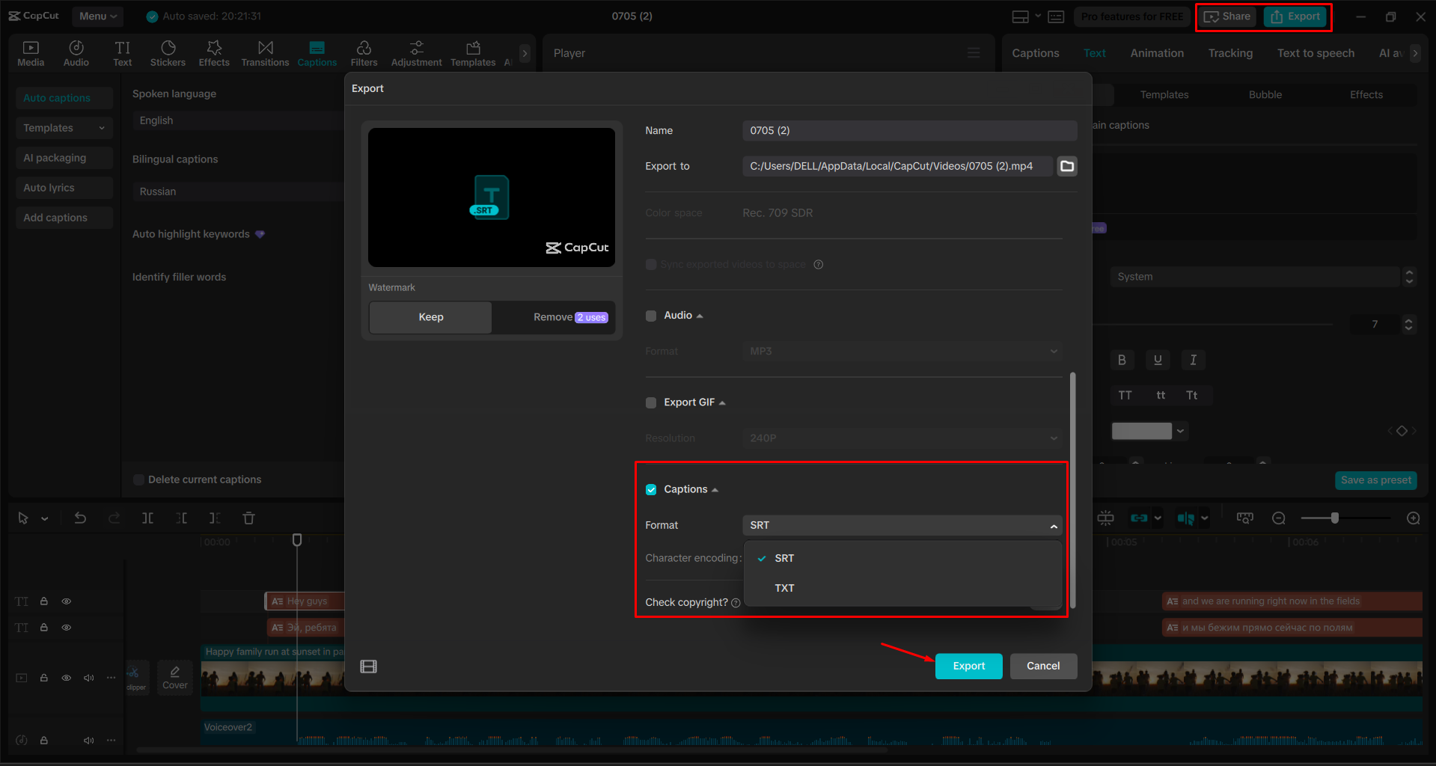Open the Media panel

point(30,52)
